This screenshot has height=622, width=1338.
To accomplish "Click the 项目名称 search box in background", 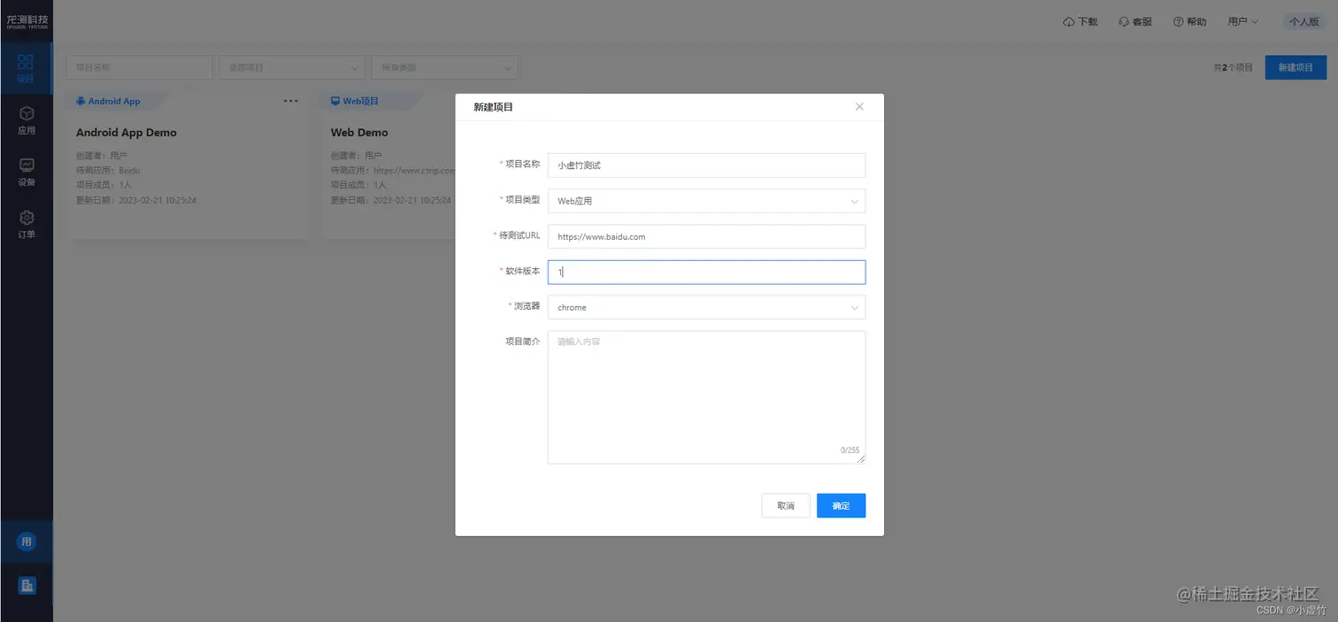I will [x=139, y=67].
